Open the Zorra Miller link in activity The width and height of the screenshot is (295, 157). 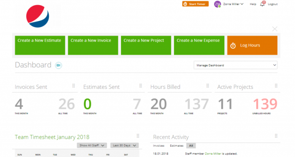click(x=213, y=154)
